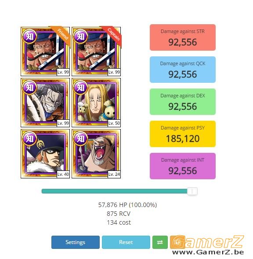Click the HP slider handle

click(x=192, y=191)
